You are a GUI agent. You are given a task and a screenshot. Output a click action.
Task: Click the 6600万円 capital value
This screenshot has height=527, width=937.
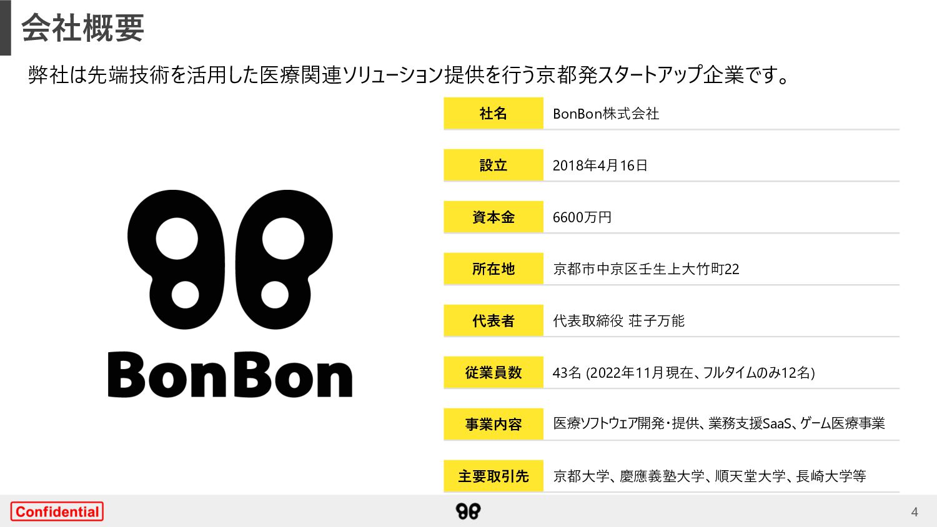click(582, 217)
